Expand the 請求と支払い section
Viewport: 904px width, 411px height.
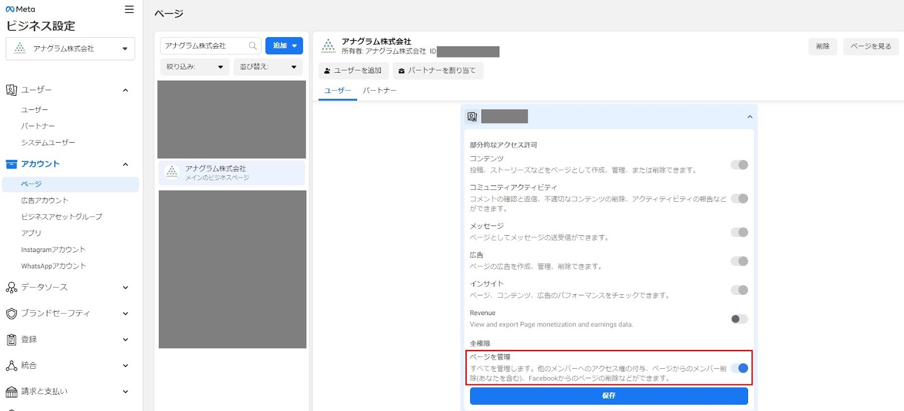pos(125,391)
